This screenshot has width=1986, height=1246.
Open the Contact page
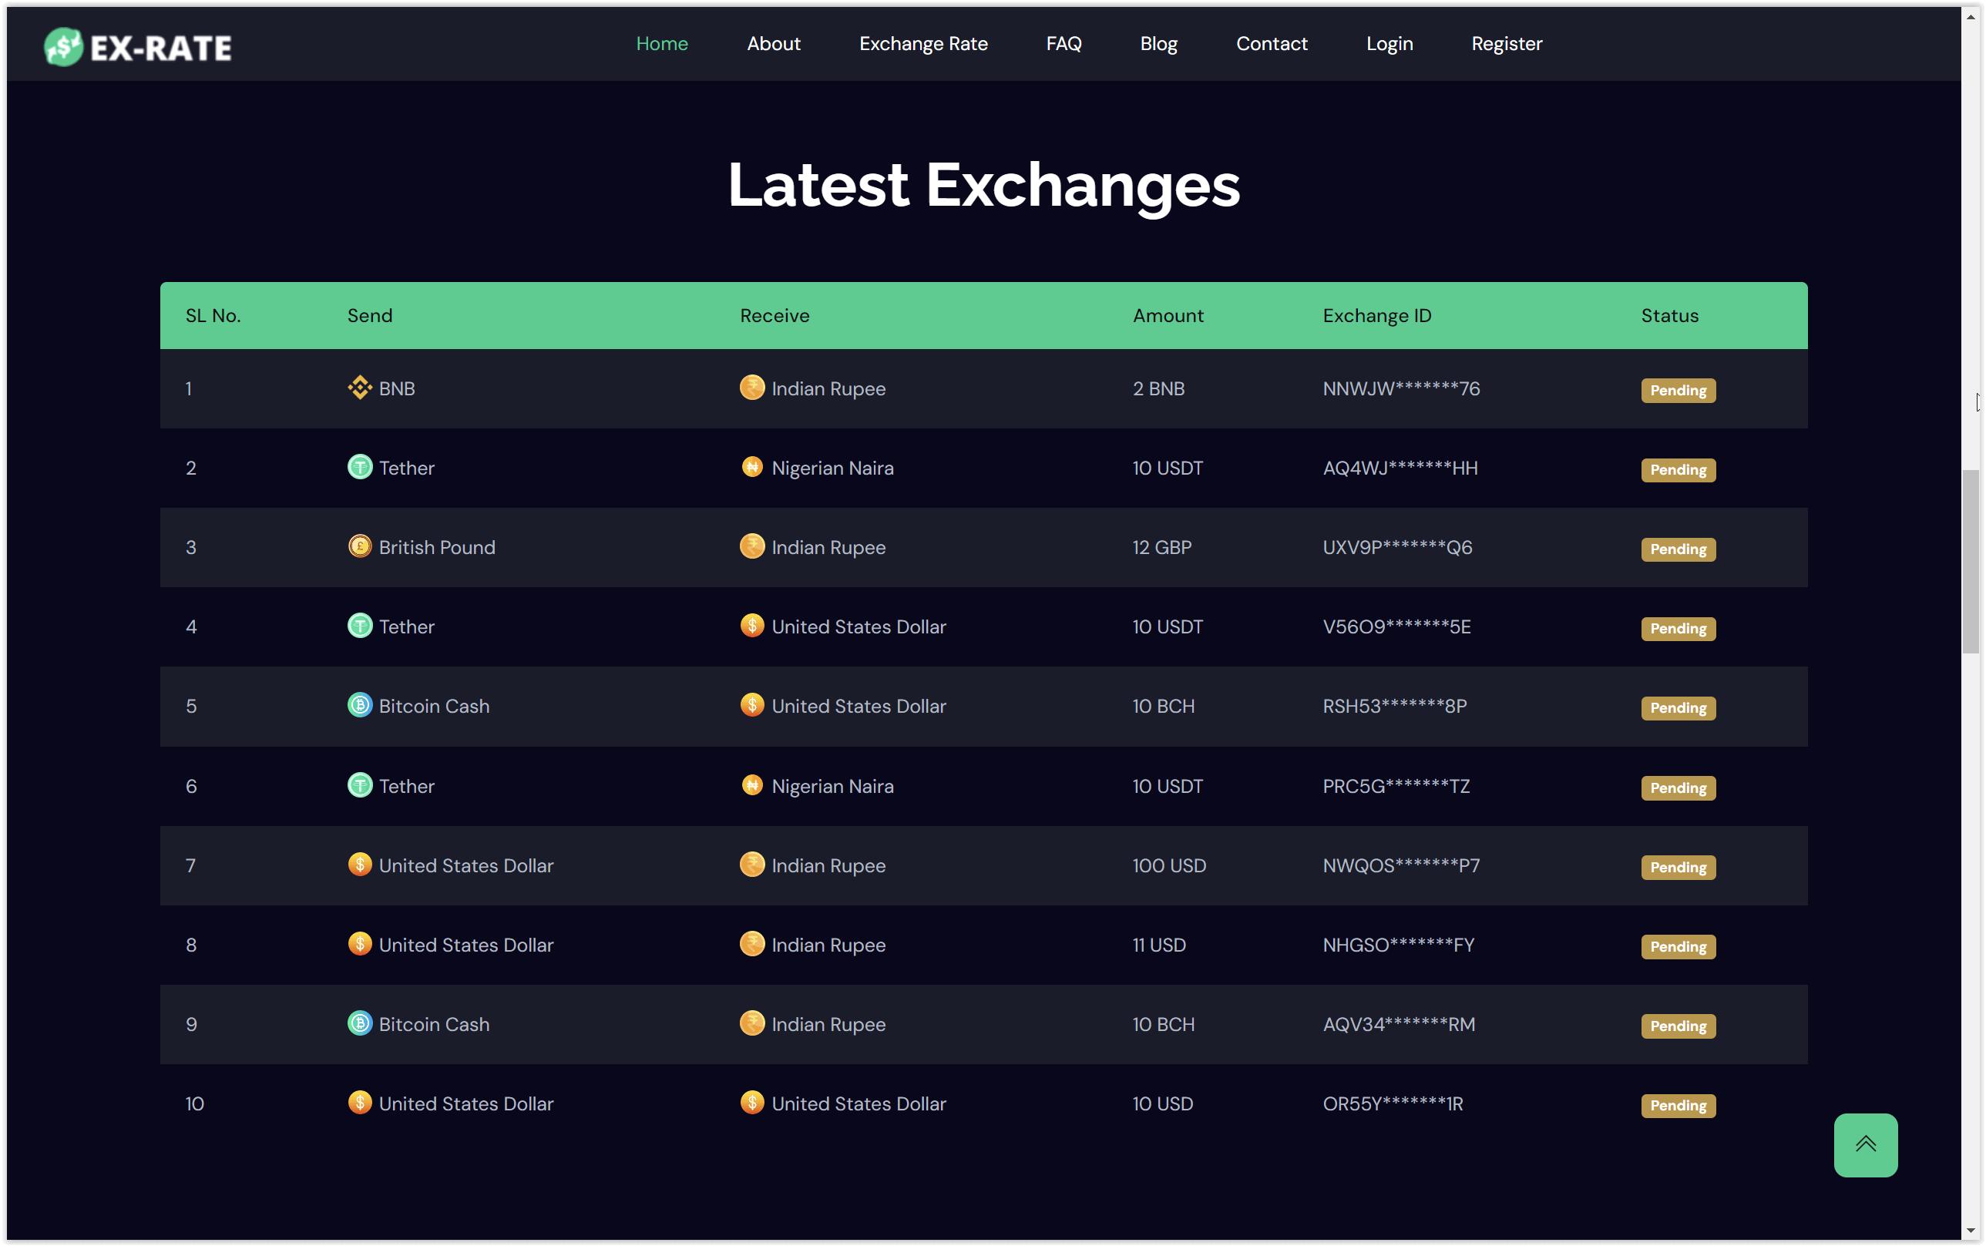click(1271, 43)
